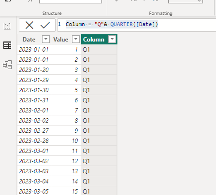Select the Value cell showing 7

[x=66, y=111]
